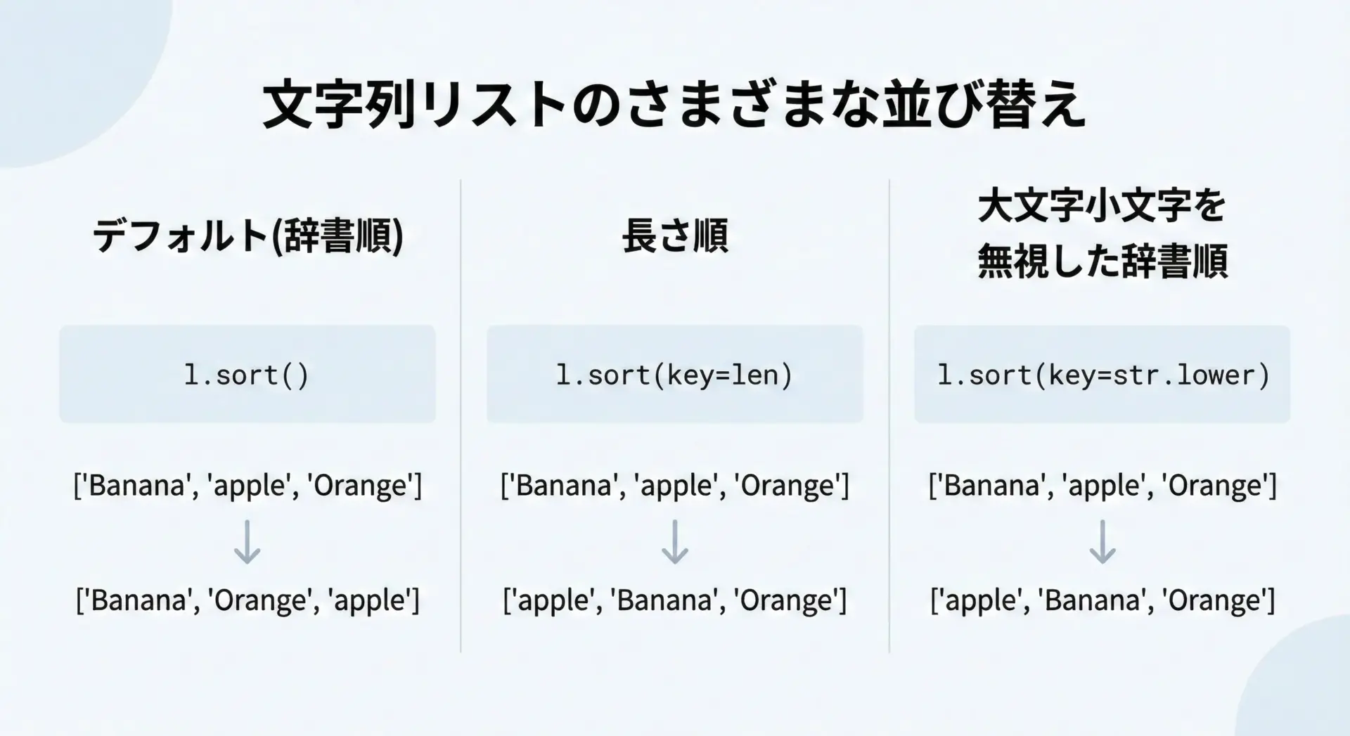Click the down arrow under the デフォルト(辞書順) column

(x=247, y=542)
